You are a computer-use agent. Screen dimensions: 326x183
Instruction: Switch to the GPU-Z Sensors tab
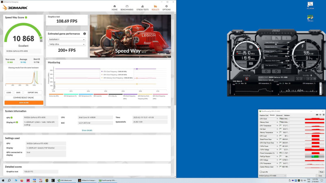click(272, 115)
